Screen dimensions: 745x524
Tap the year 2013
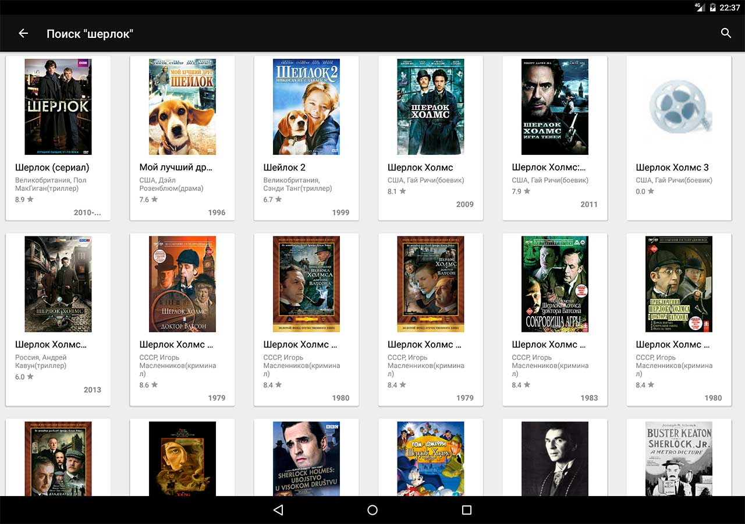pos(93,390)
